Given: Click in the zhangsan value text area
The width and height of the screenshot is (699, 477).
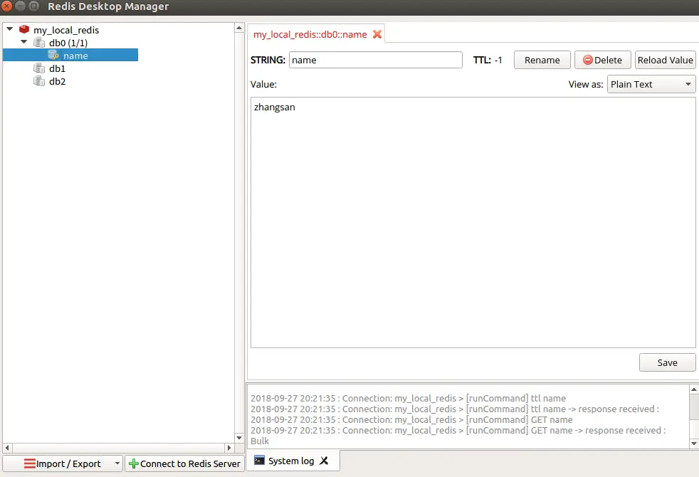Looking at the screenshot, I should tap(473, 222).
